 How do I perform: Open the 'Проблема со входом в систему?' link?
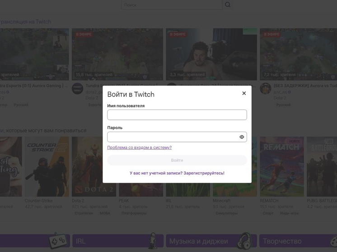pos(139,147)
